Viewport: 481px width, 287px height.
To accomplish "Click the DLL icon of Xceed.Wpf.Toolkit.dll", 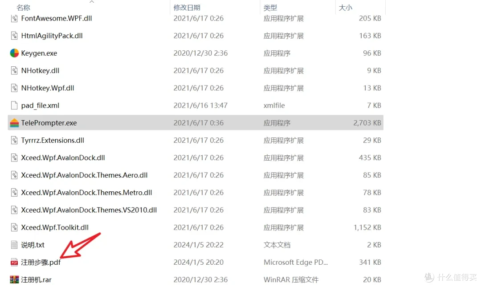I will [x=14, y=227].
